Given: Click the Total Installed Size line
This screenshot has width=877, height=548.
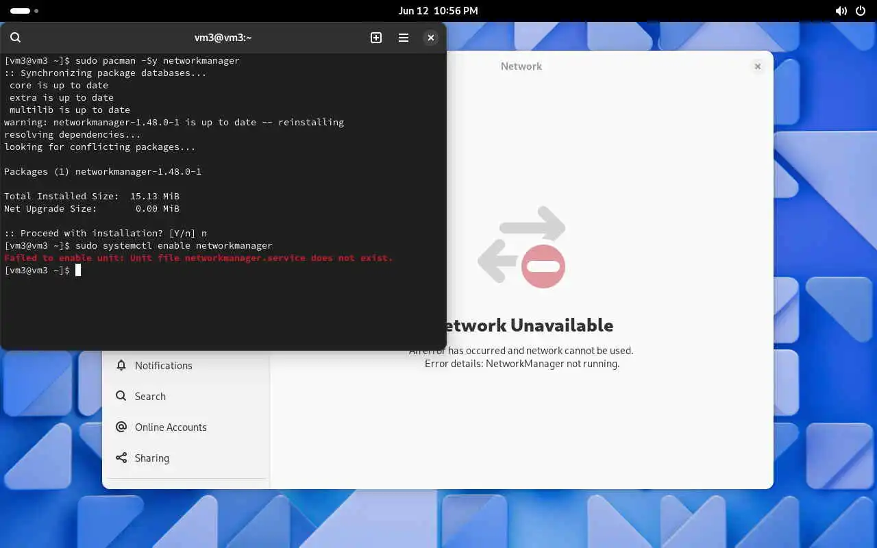Looking at the screenshot, I should click(92, 197).
